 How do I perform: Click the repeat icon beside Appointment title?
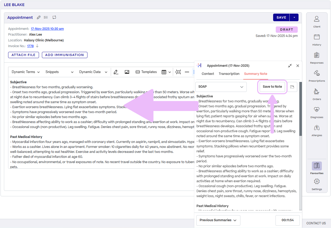point(54,18)
